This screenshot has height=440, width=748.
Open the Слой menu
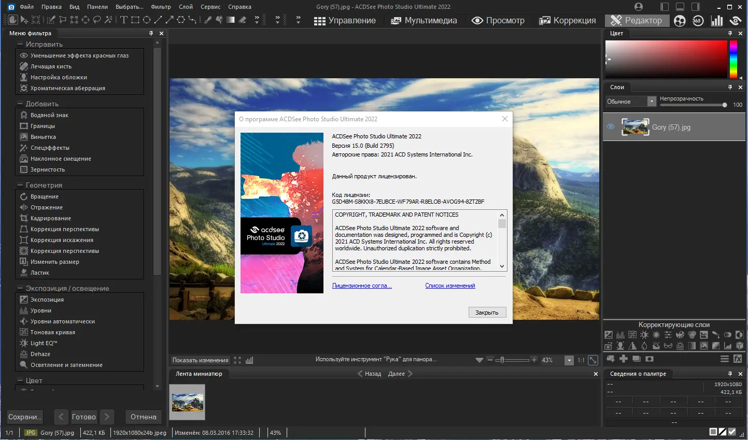186,7
